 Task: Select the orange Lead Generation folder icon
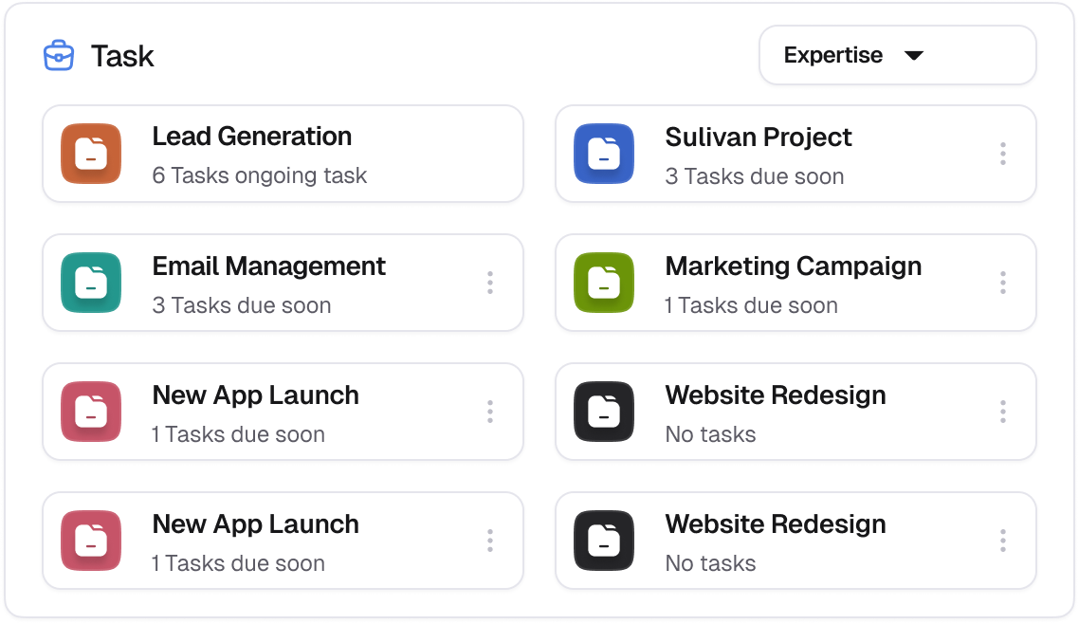(90, 154)
